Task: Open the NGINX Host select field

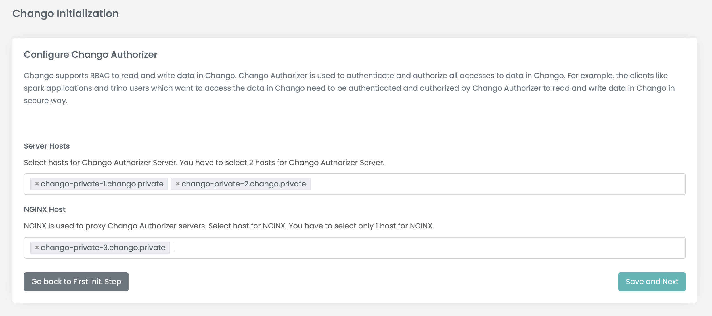Action: coord(355,248)
